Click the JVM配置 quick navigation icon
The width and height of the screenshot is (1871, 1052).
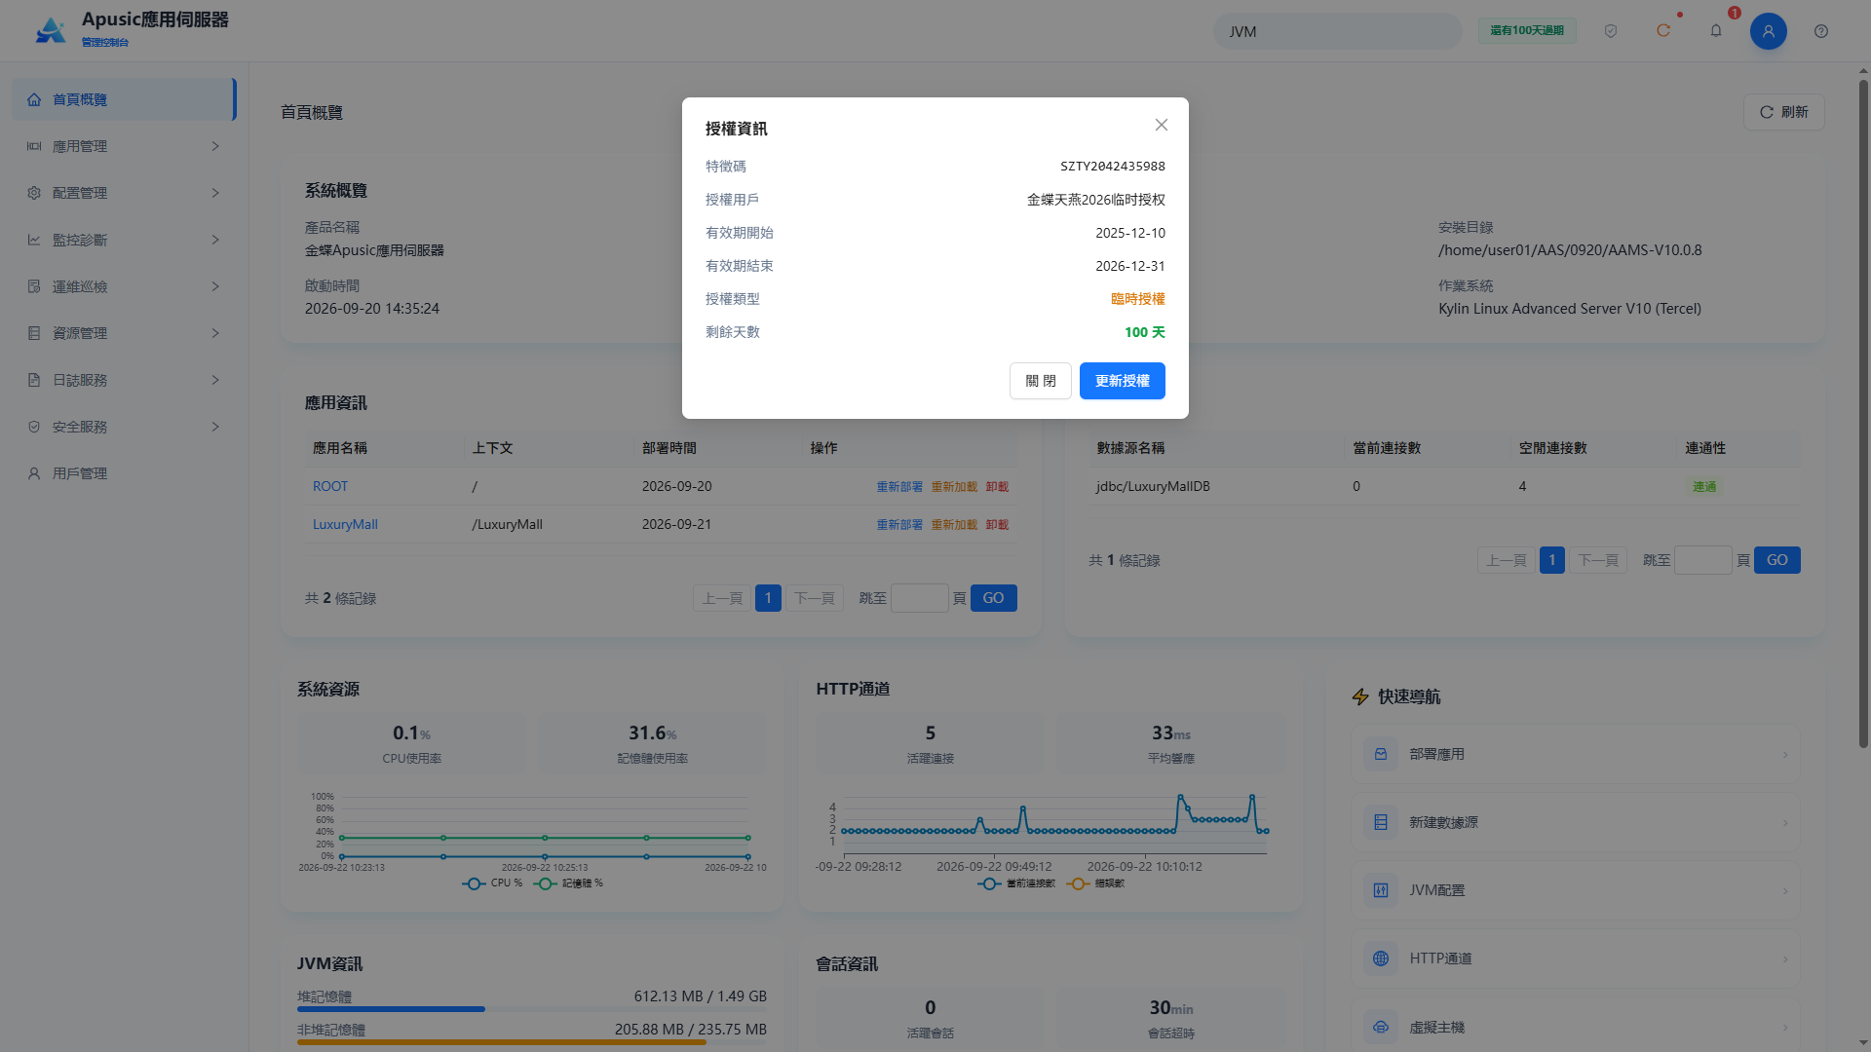(1381, 890)
